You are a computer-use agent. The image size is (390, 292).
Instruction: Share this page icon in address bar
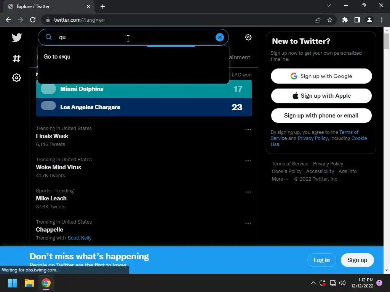coord(317,20)
